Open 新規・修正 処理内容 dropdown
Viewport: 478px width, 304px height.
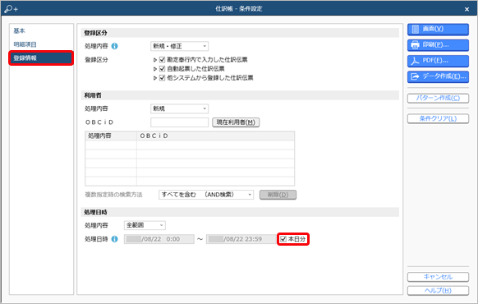180,46
